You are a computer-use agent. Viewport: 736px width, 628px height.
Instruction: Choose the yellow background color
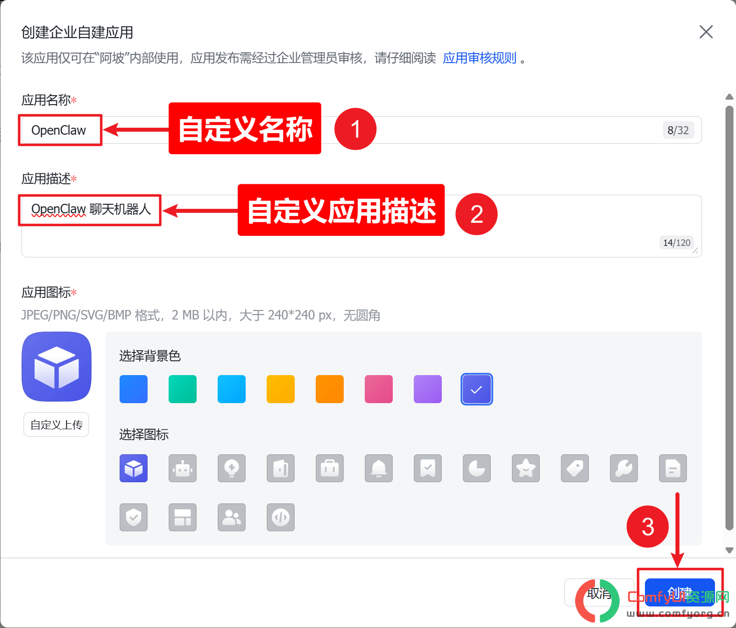point(281,389)
